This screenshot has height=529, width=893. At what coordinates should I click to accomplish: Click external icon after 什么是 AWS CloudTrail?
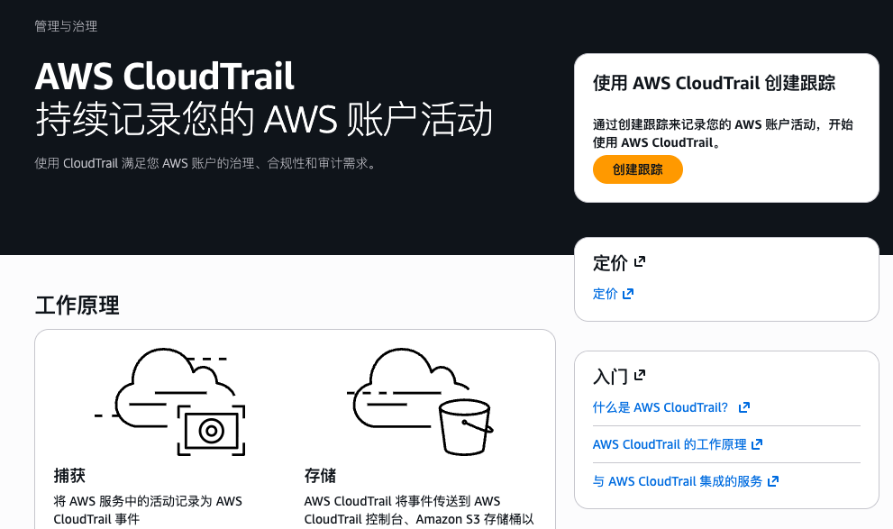(743, 407)
